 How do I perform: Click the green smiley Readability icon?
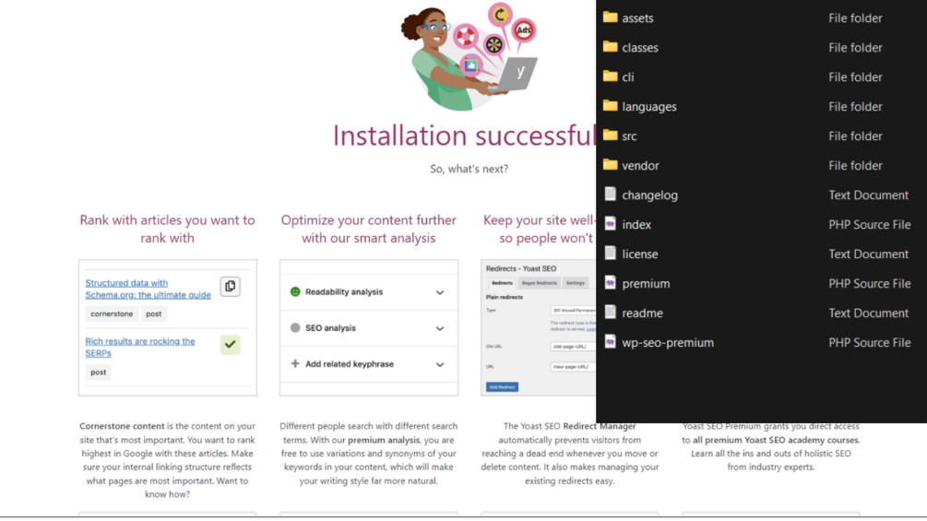pos(295,291)
